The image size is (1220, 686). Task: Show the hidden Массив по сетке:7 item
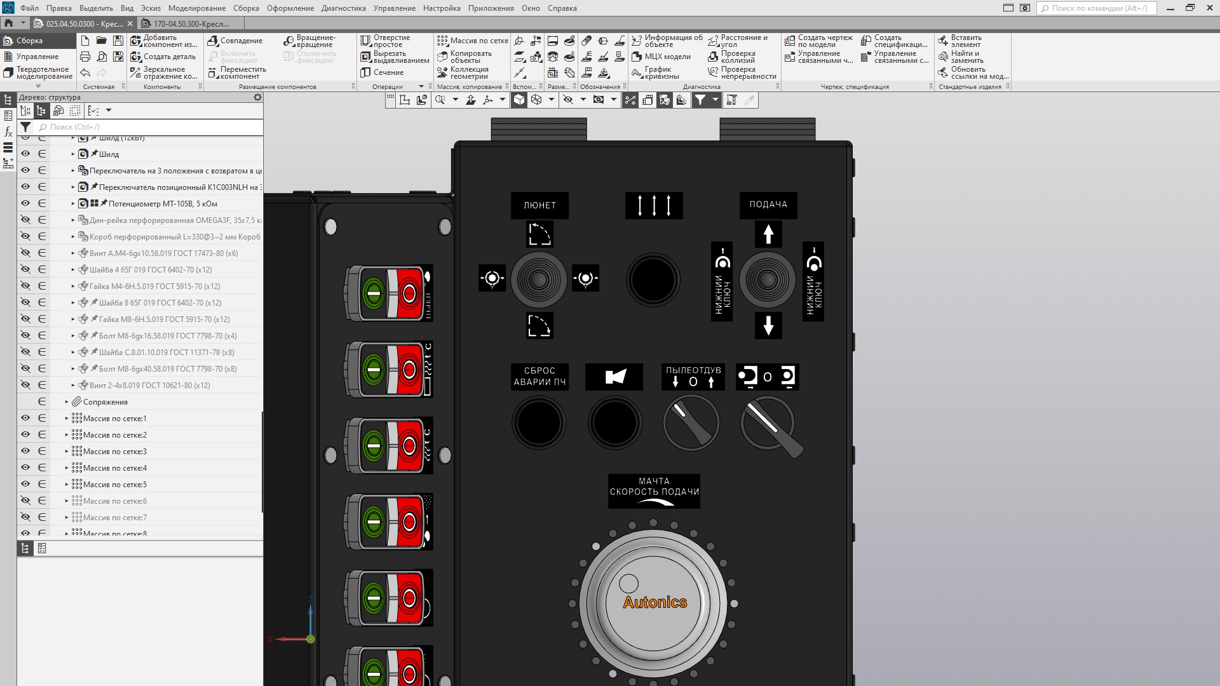pos(25,517)
